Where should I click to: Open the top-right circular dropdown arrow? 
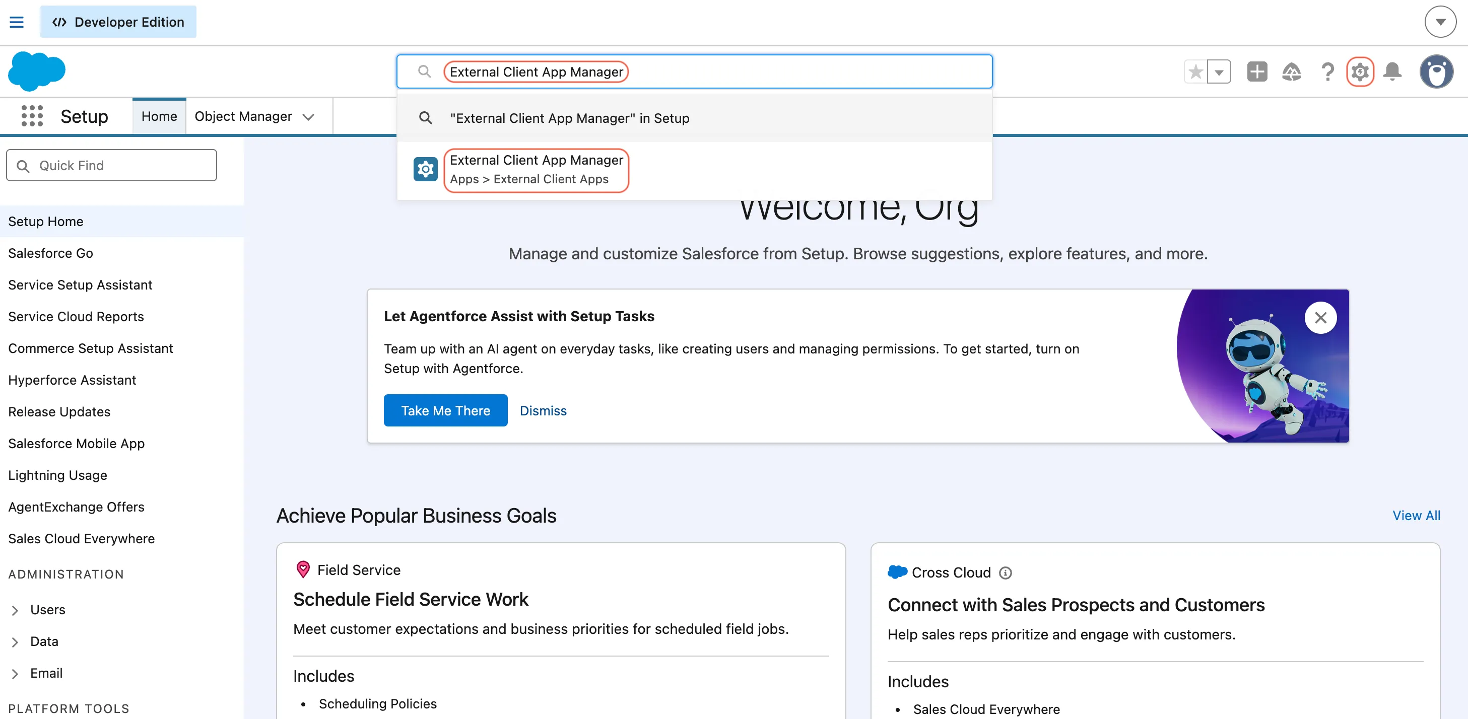tap(1440, 22)
